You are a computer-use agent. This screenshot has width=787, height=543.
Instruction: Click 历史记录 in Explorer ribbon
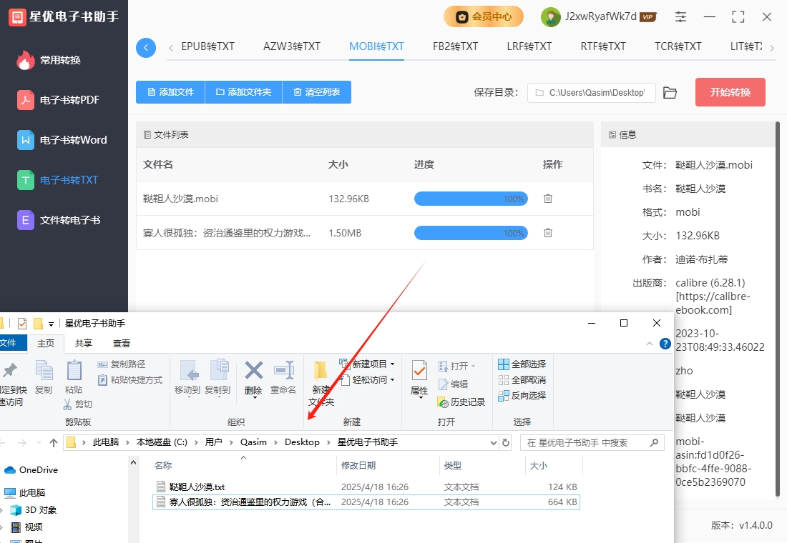pyautogui.click(x=461, y=402)
